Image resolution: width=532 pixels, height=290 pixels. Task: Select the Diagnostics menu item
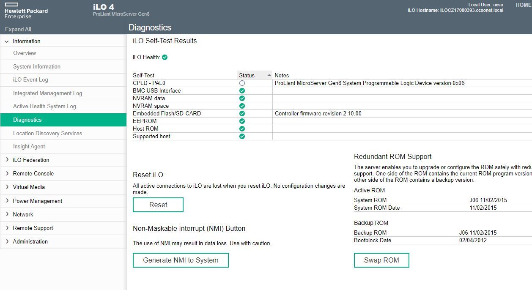pos(63,120)
